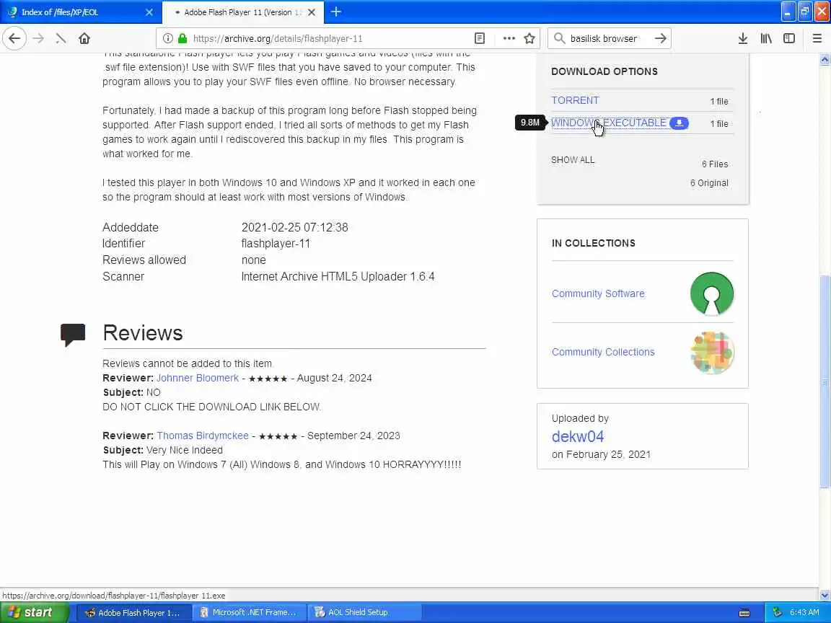
Task: Submit the search with the arrow button
Action: [x=660, y=38]
